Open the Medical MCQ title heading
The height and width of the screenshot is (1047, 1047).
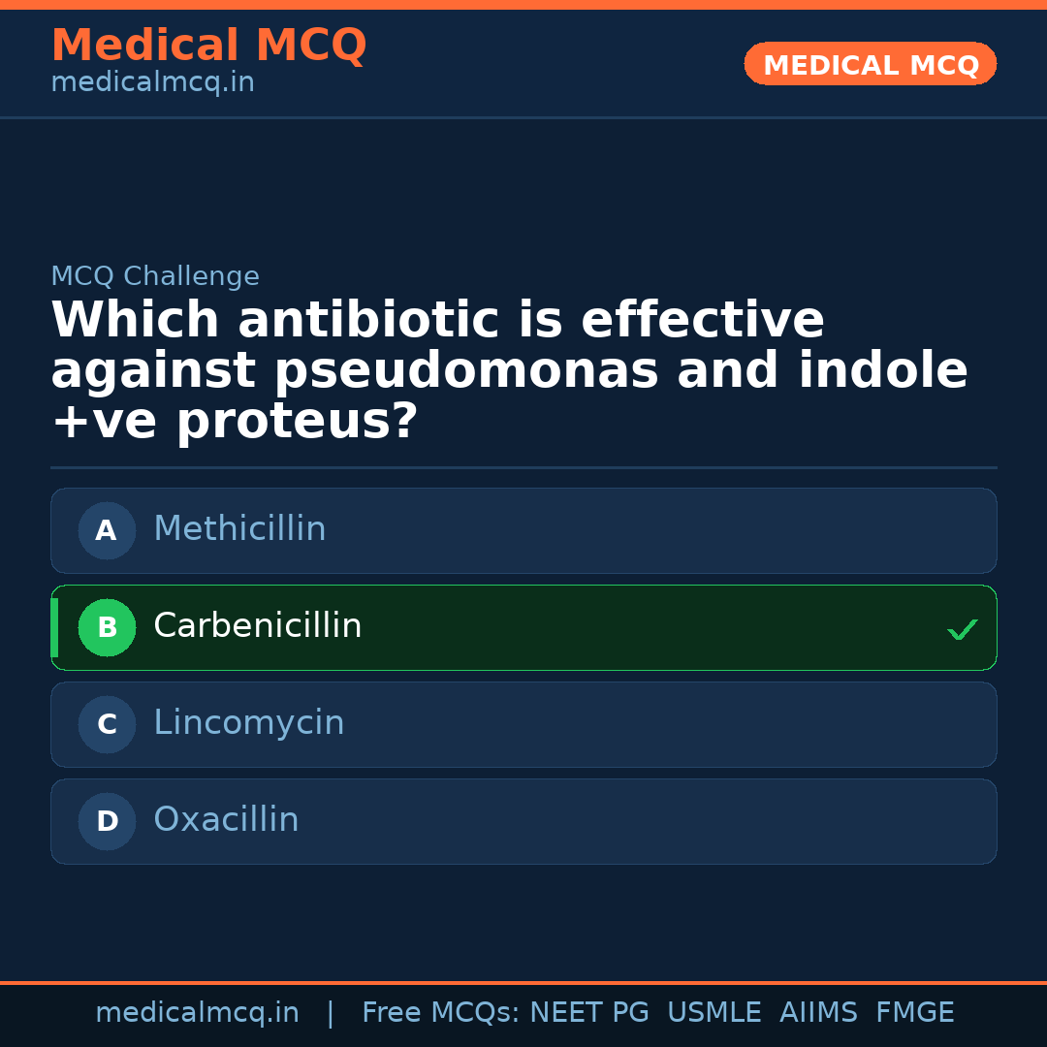208,46
